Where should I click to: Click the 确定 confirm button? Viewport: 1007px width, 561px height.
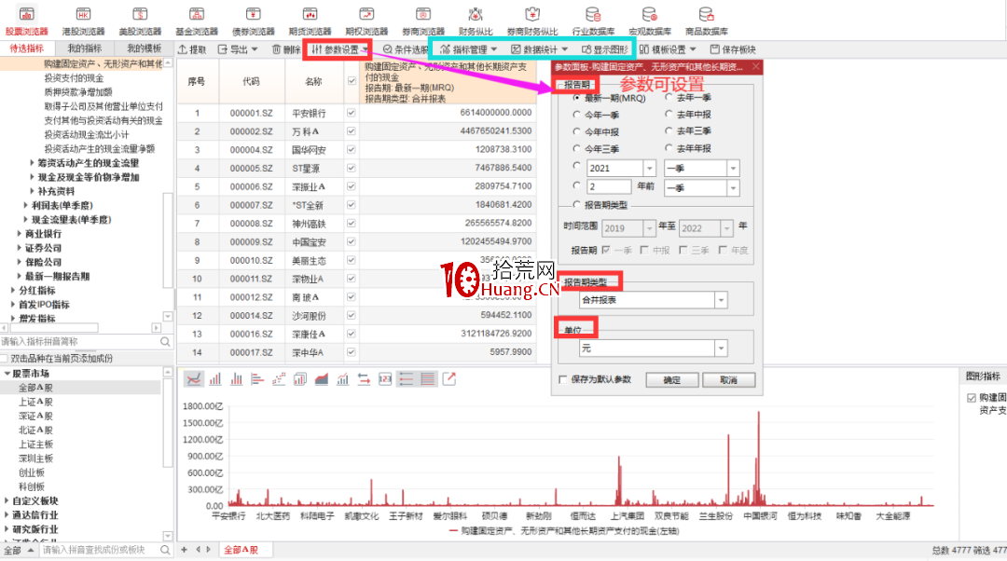pos(671,380)
